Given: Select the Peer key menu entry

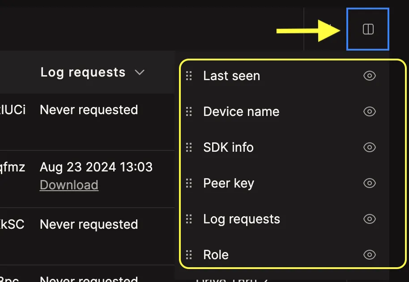Looking at the screenshot, I should [229, 183].
